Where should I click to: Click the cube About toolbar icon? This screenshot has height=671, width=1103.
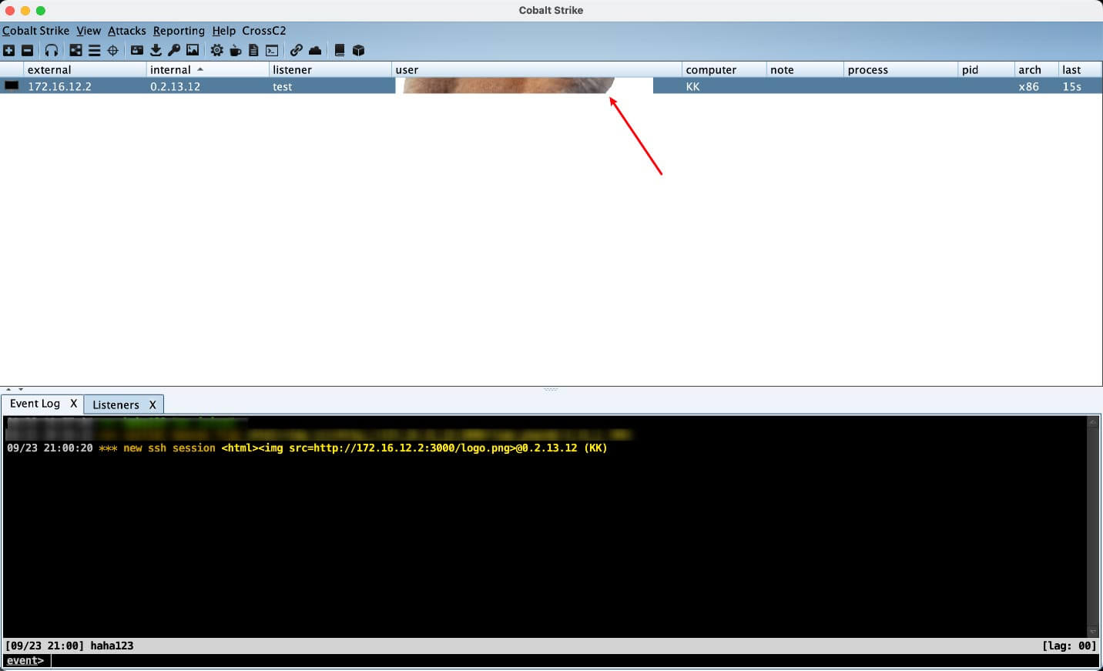click(358, 50)
